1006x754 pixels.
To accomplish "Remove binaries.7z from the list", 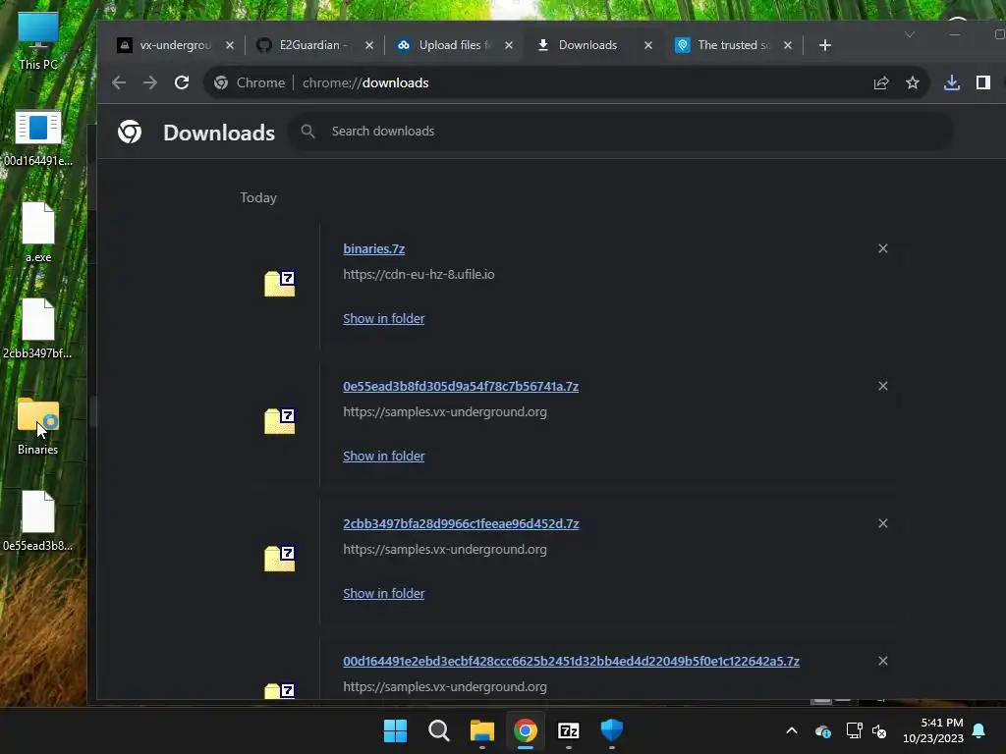I will click(x=883, y=248).
